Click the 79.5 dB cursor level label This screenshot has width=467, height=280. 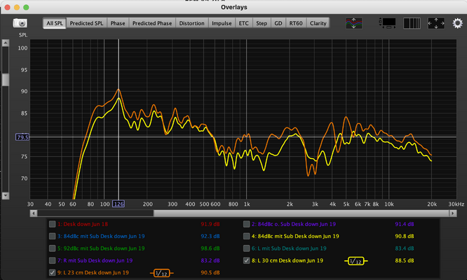pyautogui.click(x=22, y=137)
